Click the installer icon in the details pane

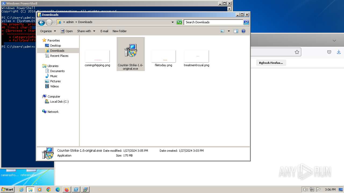[x=48, y=153]
